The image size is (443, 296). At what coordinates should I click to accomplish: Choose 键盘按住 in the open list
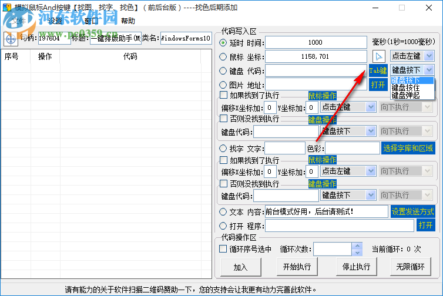click(412, 88)
